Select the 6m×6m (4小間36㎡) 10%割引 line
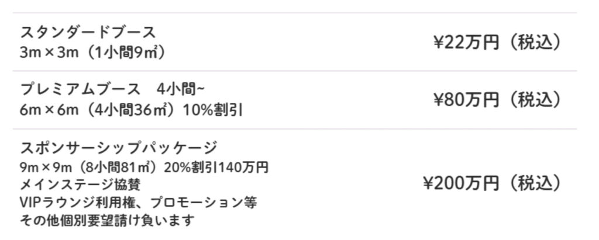 tap(132, 110)
